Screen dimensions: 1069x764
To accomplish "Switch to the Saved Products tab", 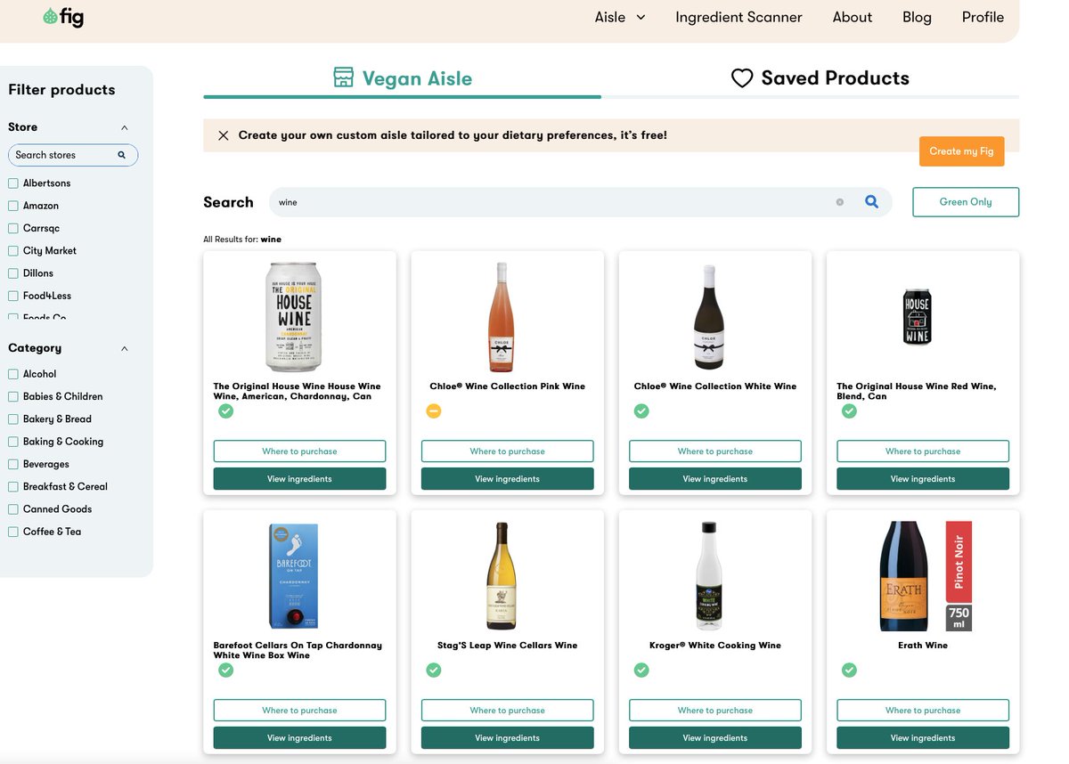I will [x=820, y=78].
